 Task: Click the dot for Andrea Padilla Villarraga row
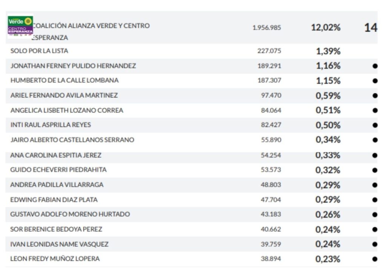pos(375,185)
